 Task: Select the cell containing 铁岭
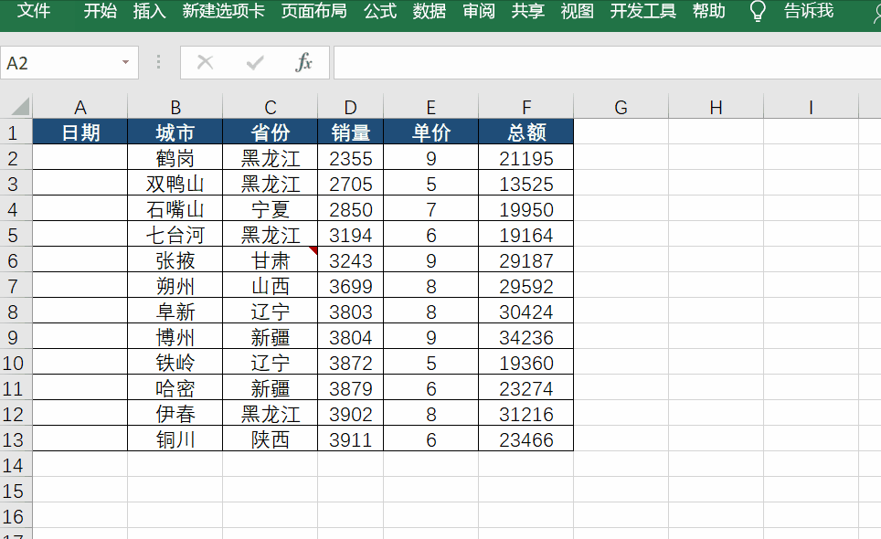175,364
